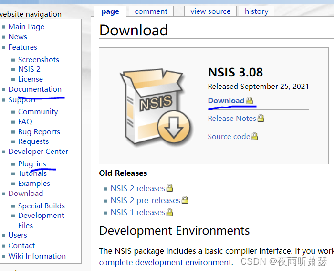Click the NSIS 3.08 heading
Image resolution: width=334 pixels, height=271 pixels.
point(235,72)
